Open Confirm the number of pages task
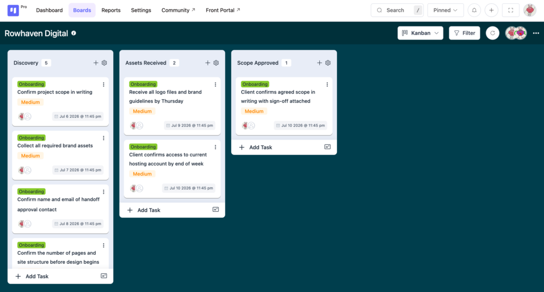This screenshot has width=544, height=292. click(x=58, y=257)
